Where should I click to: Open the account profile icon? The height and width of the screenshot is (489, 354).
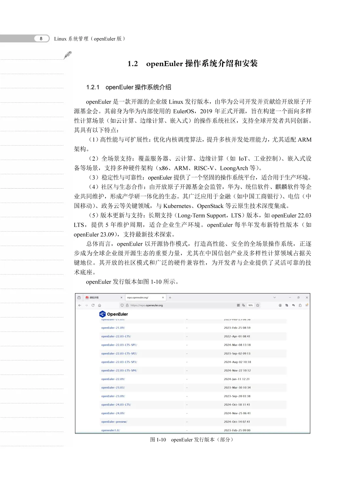pos(280,305)
